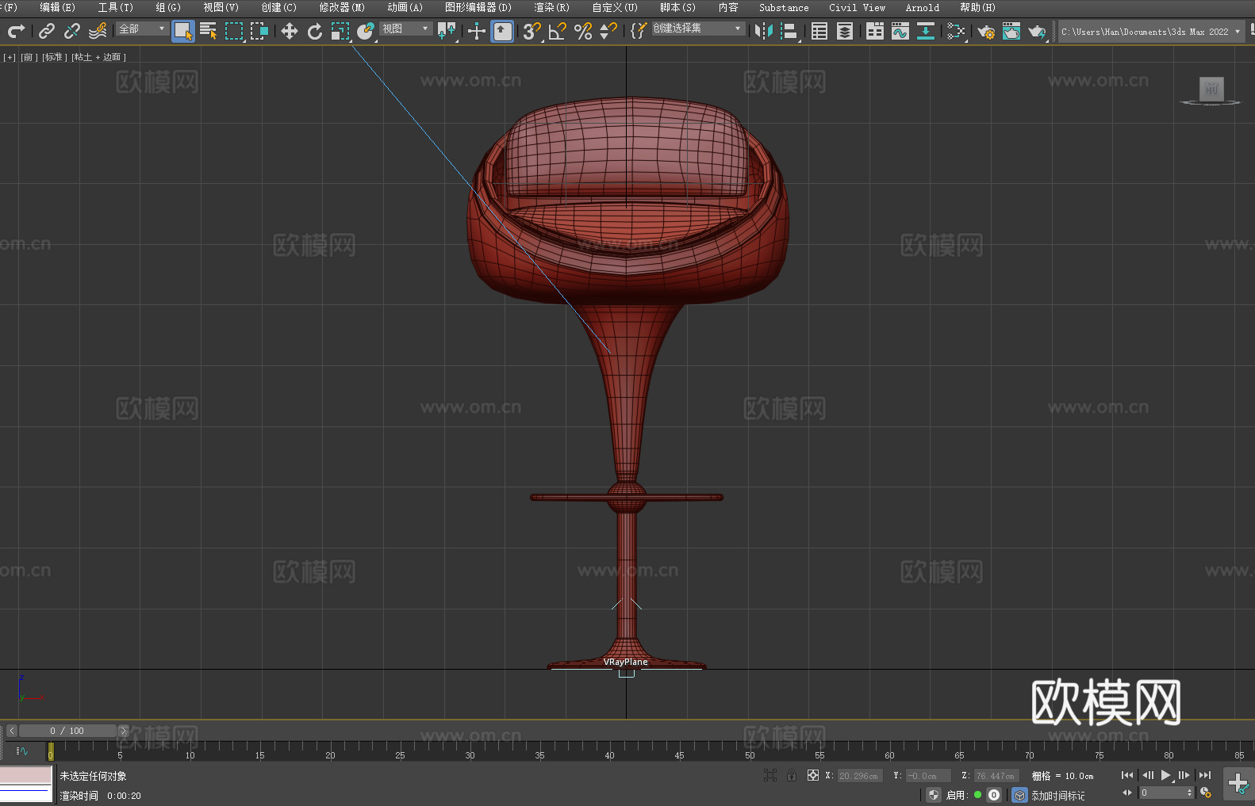
Task: Open the Curve Editor icon
Action: (x=900, y=31)
